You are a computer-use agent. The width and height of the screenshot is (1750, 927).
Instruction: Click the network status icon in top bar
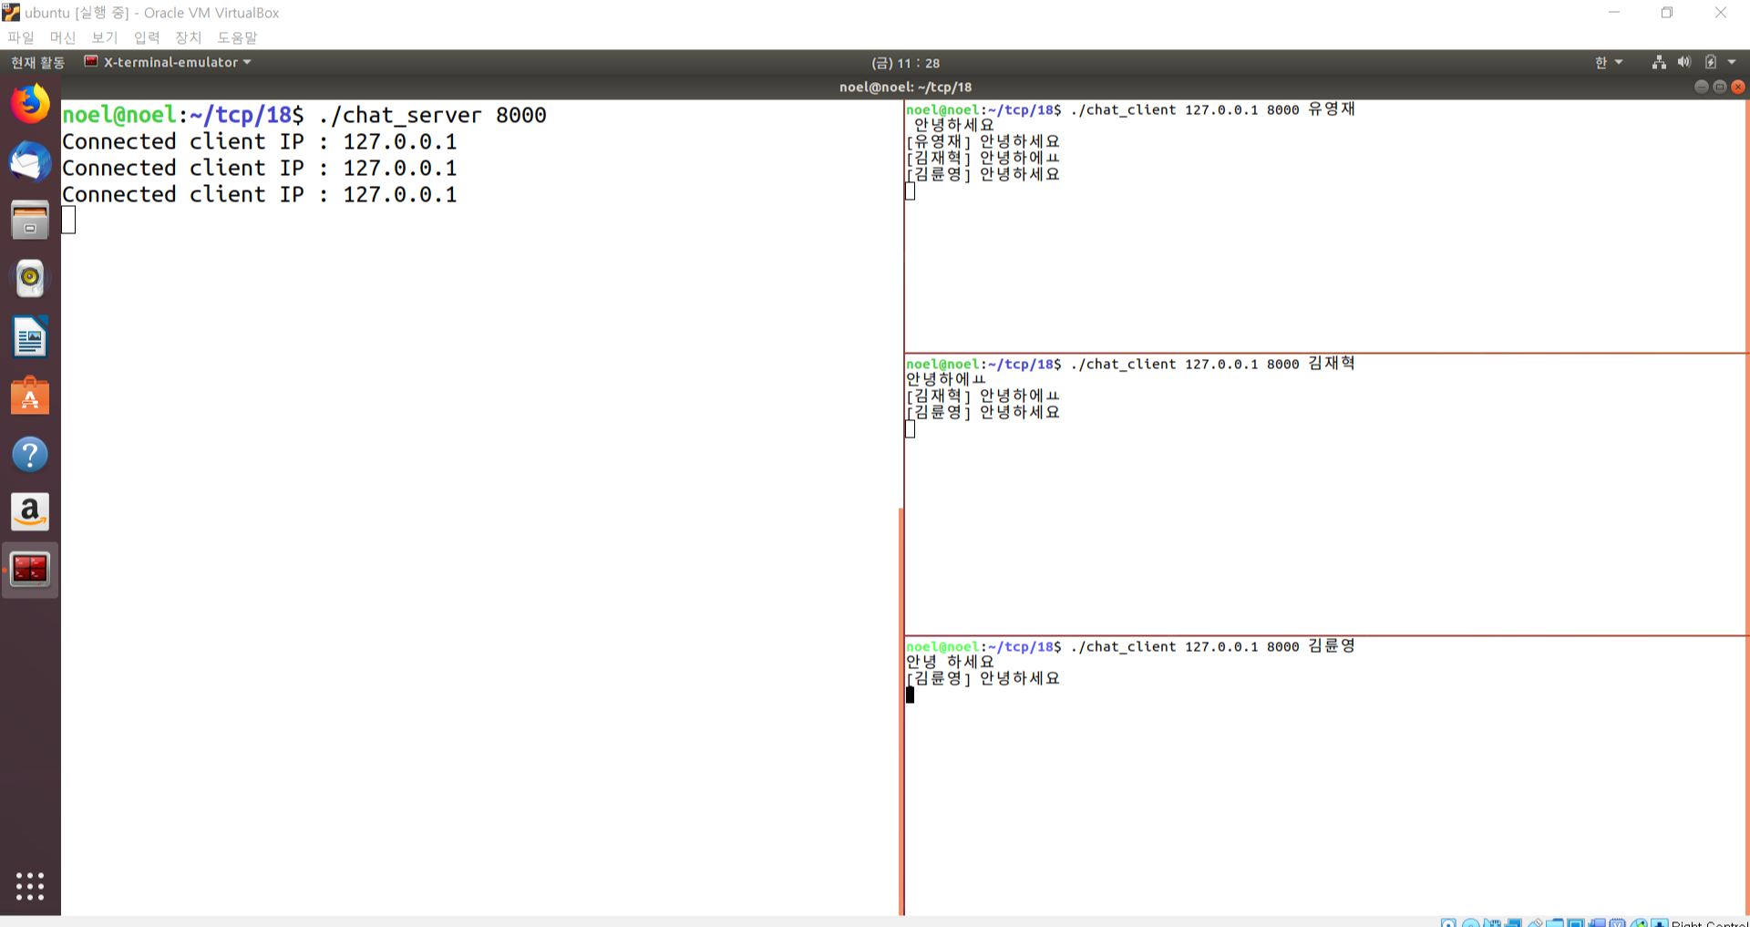1659,62
